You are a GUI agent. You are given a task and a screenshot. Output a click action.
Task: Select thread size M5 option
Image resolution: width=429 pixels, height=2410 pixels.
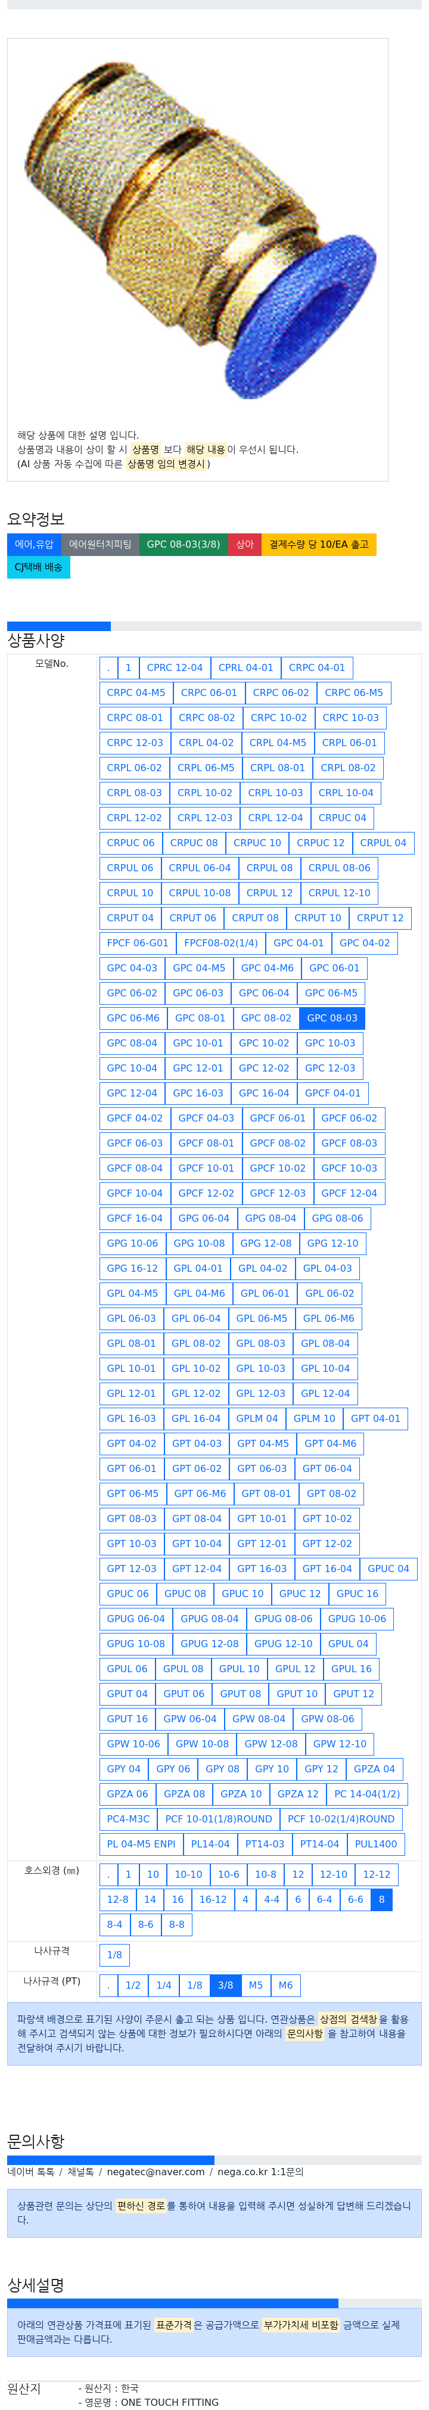[x=255, y=1985]
